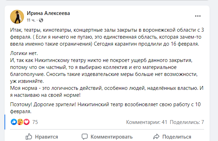Click thumbs-up outline icon beside Нравится
Screen dimensions: 218x141
coord(29,136)
